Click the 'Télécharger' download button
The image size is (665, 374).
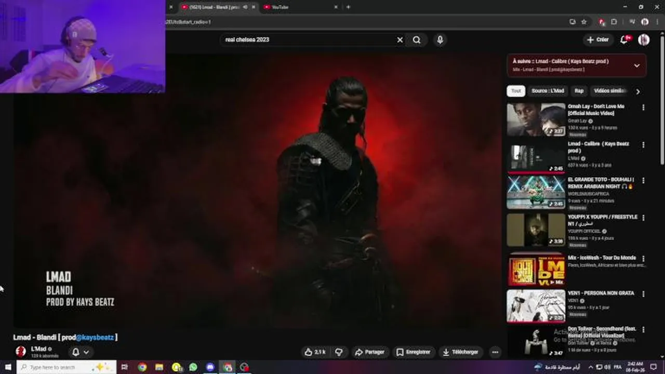point(460,352)
